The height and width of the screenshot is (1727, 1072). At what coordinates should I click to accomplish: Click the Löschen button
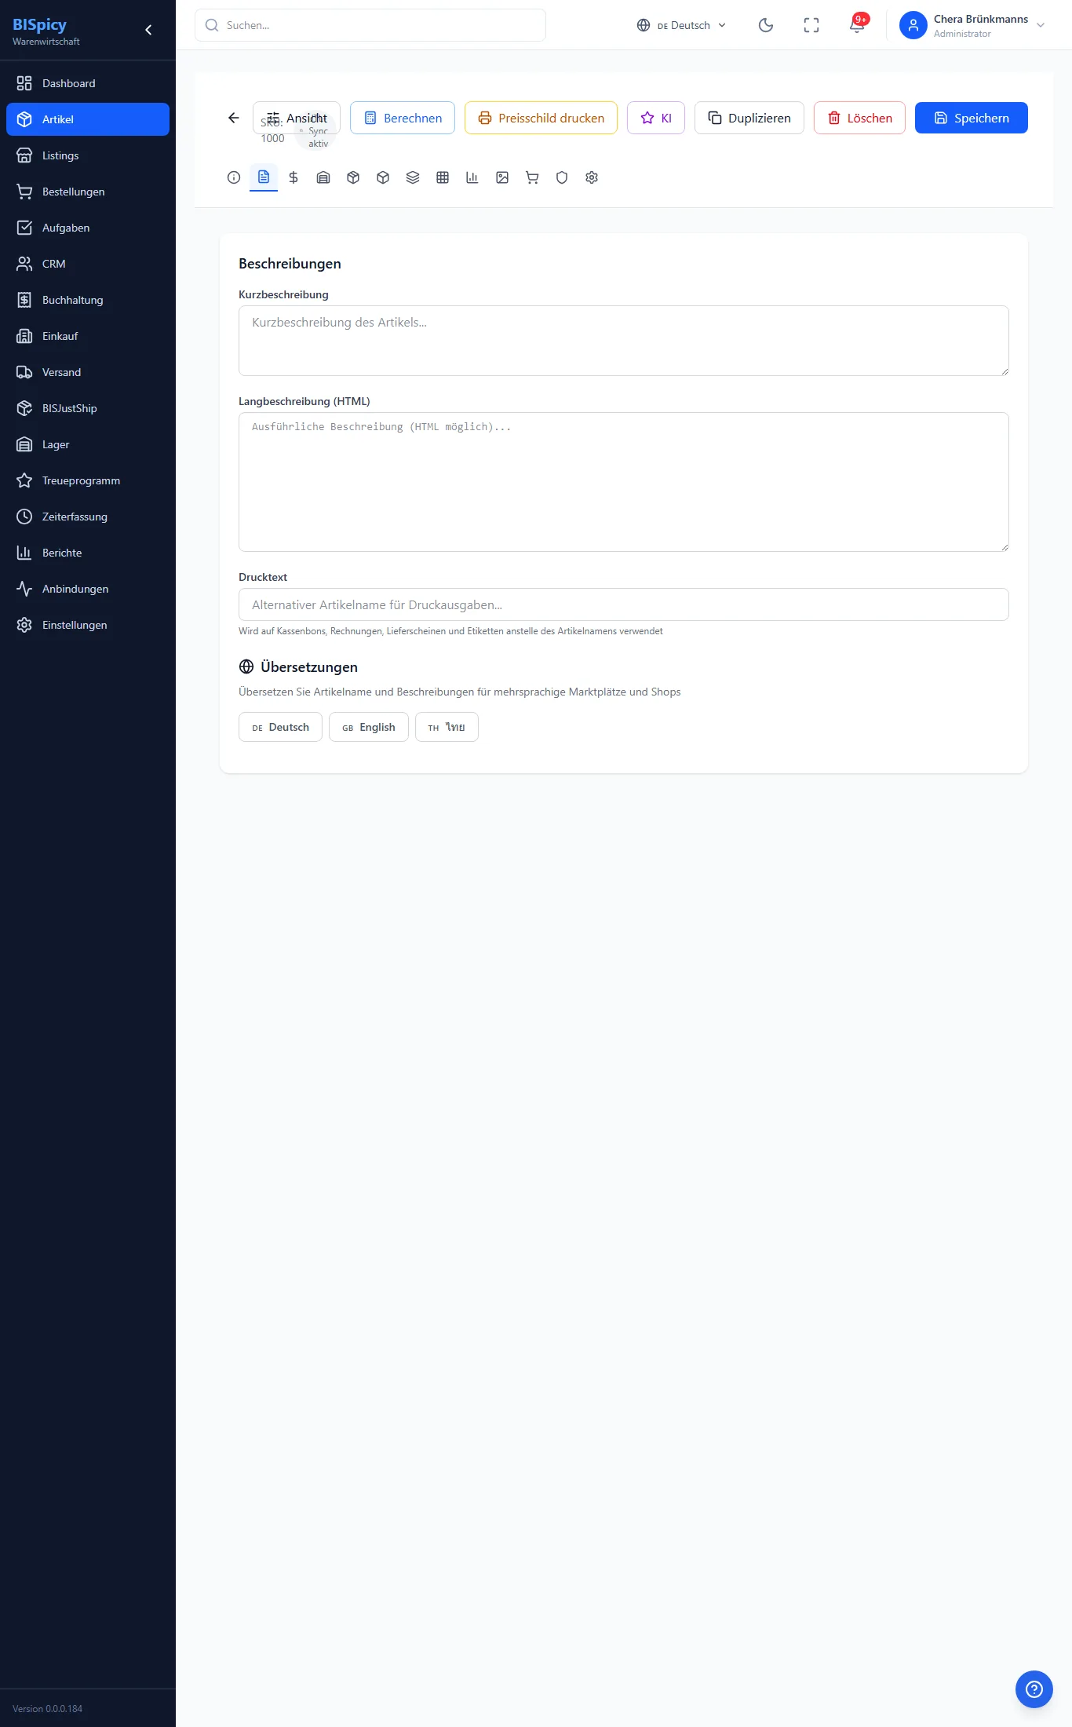pos(859,118)
